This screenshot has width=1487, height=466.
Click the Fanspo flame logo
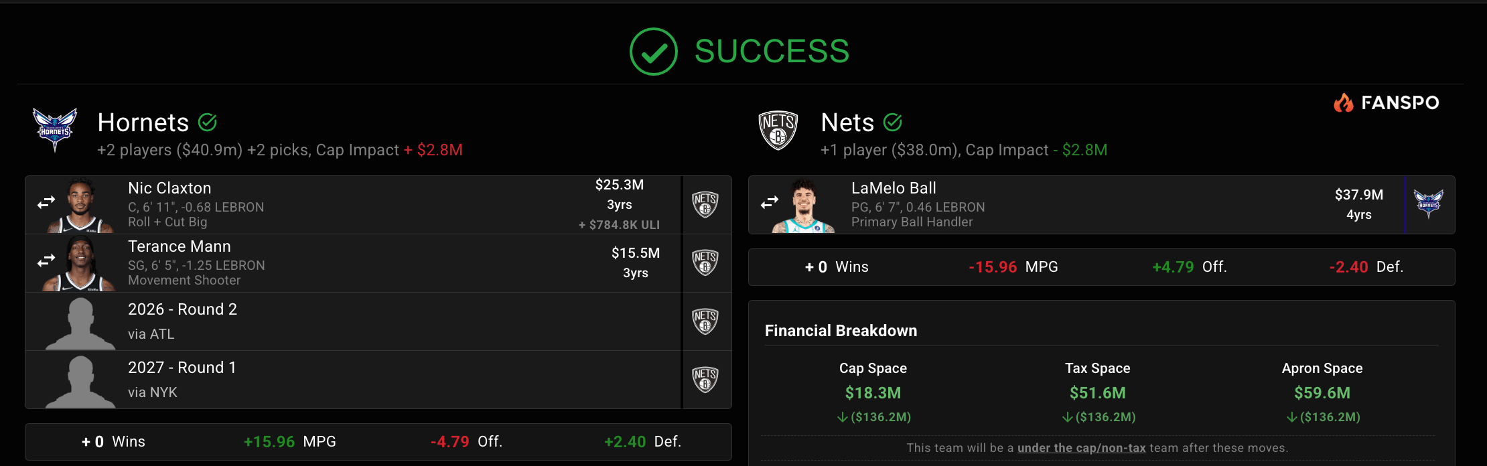click(x=1343, y=102)
